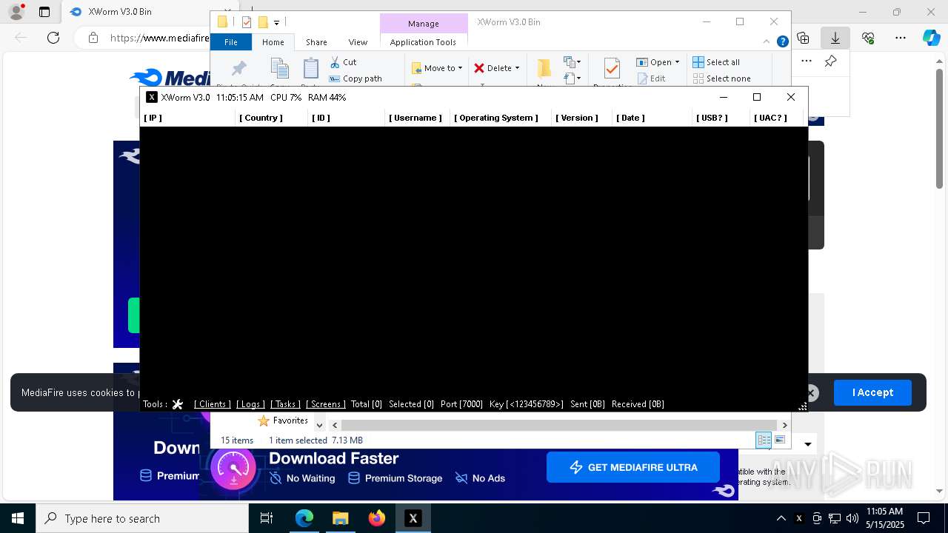Refresh the Edge browser page
The width and height of the screenshot is (948, 533).
pyautogui.click(x=53, y=38)
